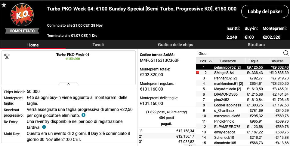Click the favorite star icon
The image size is (290, 146).
click(x=4, y=5)
